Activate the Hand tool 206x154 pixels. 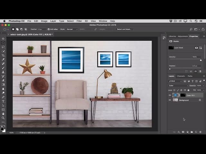[x=3, y=114]
